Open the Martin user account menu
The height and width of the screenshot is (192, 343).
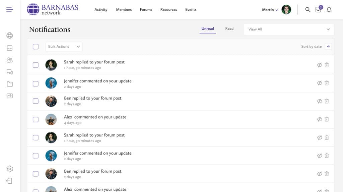pyautogui.click(x=270, y=10)
